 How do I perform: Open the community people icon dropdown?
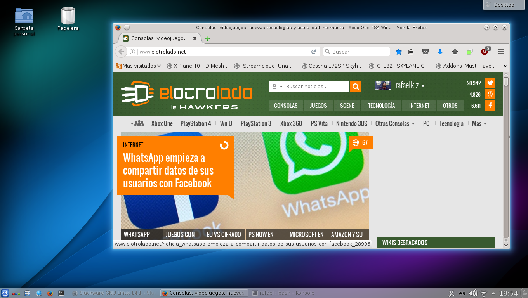click(137, 123)
